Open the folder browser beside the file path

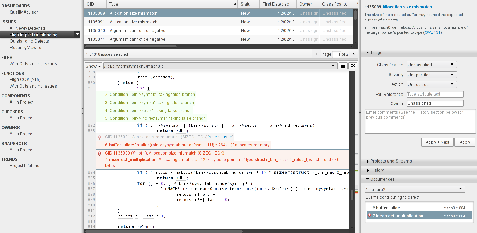[343, 66]
